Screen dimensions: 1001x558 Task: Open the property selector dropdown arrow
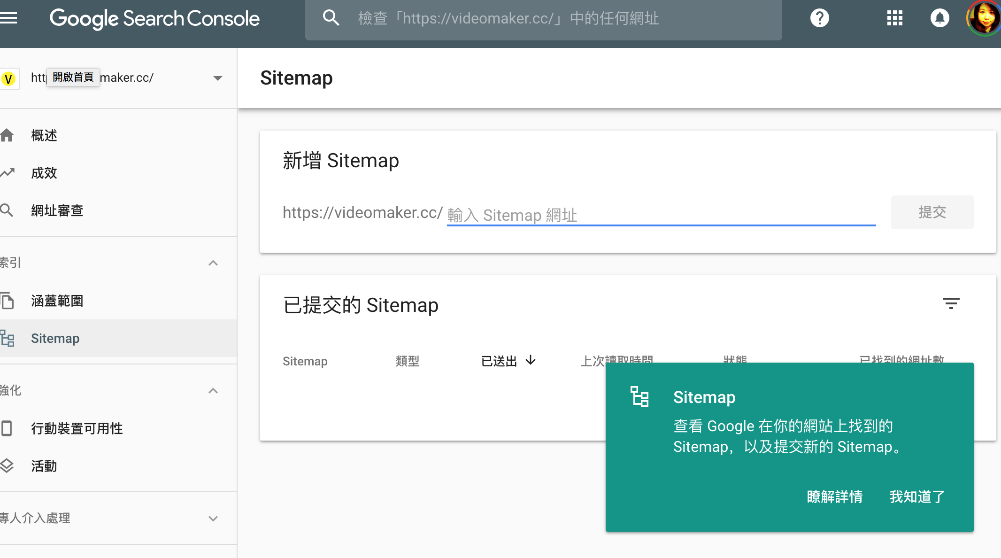point(217,78)
